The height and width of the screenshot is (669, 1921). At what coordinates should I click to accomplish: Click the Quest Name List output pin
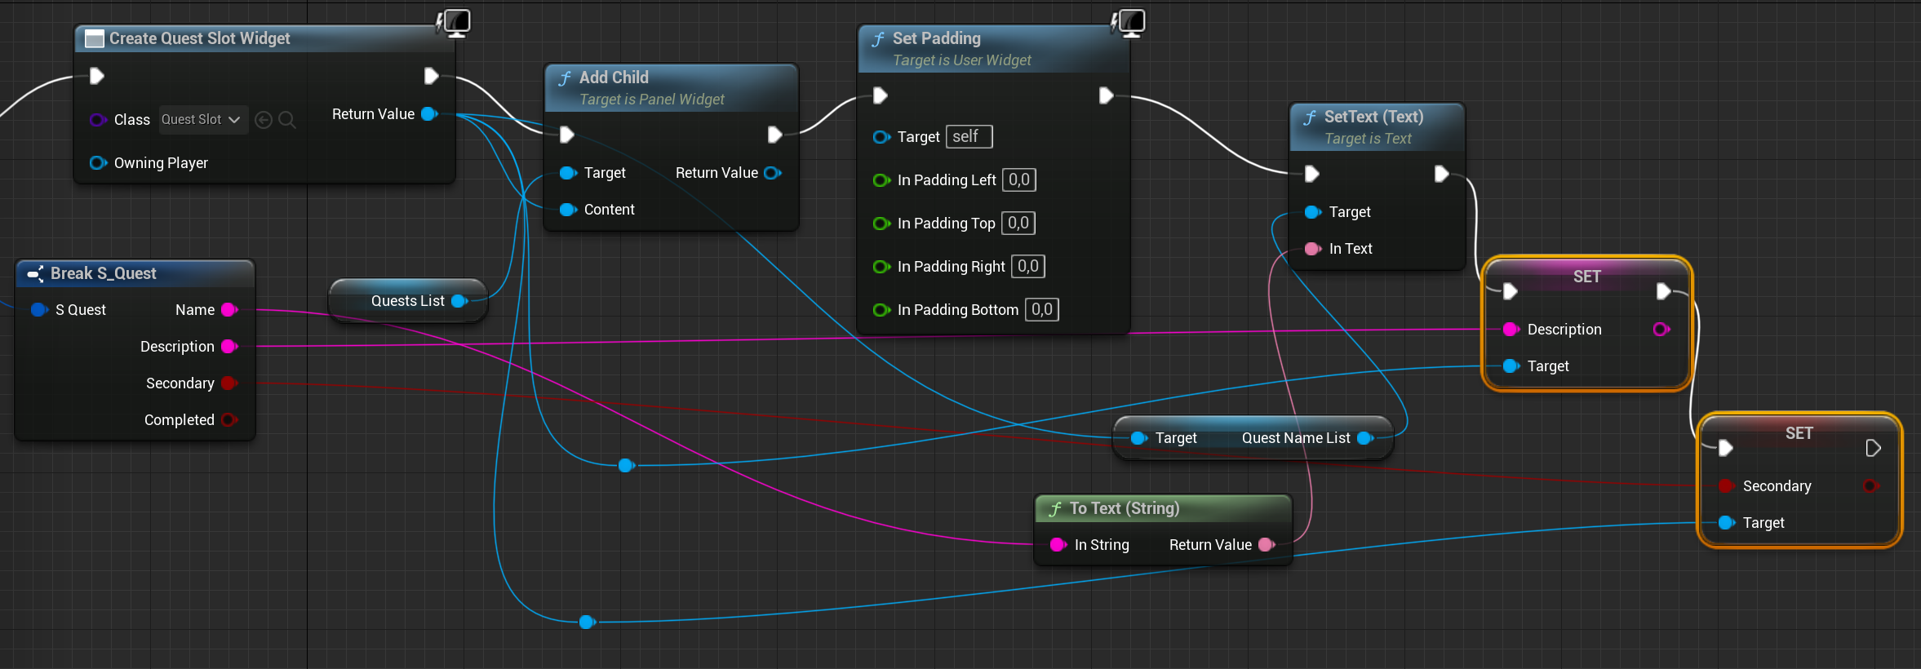1365,438
